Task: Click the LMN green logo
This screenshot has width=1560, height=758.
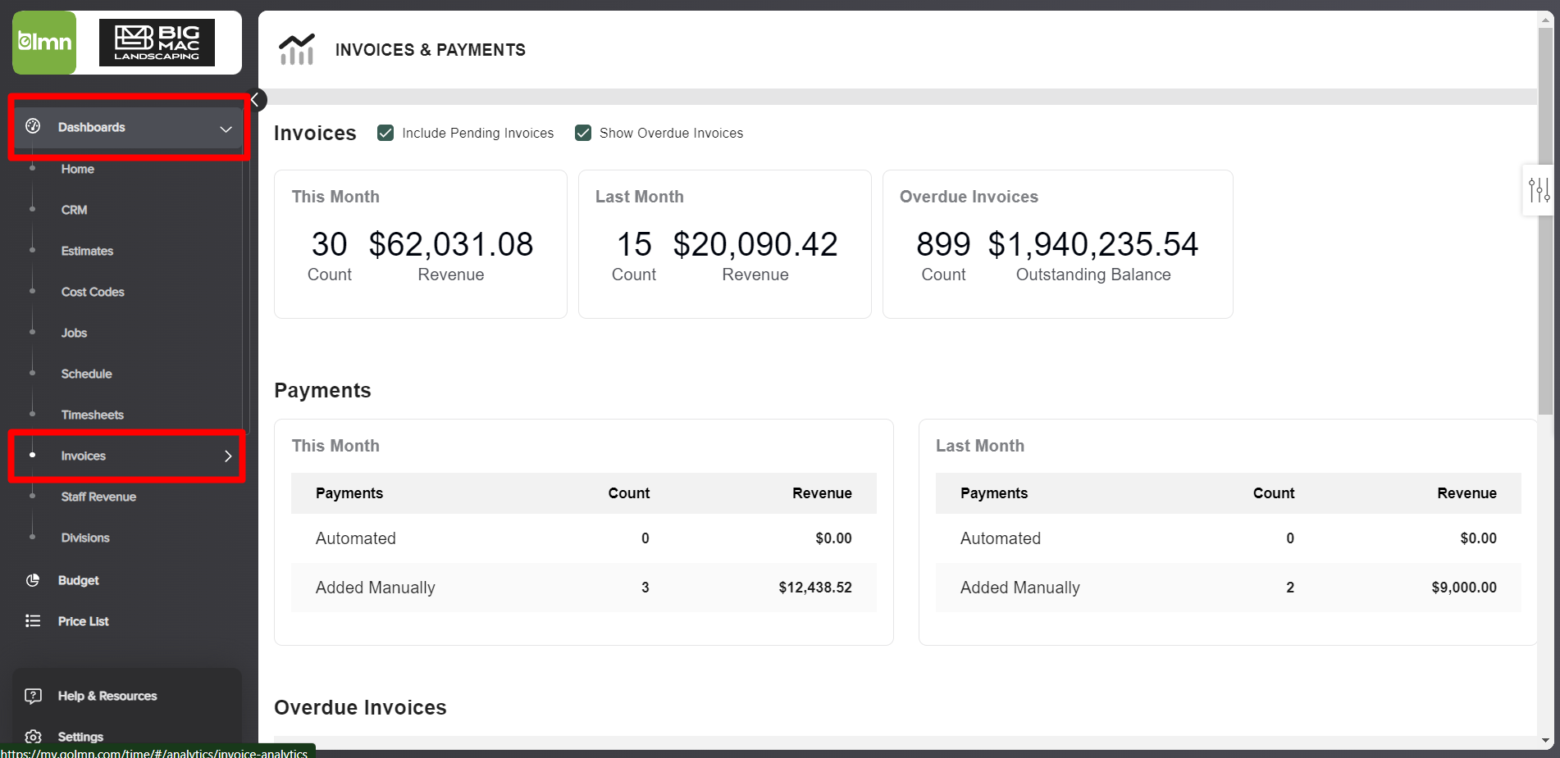Action: (44, 43)
